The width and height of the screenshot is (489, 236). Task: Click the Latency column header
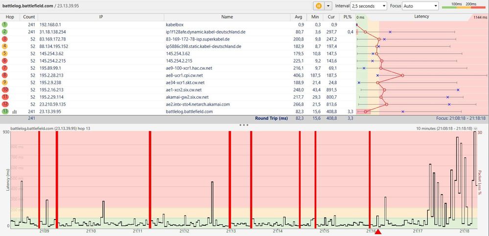(x=421, y=17)
